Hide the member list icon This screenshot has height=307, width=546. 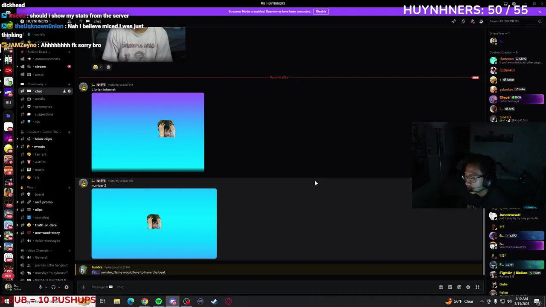pyautogui.click(x=482, y=21)
